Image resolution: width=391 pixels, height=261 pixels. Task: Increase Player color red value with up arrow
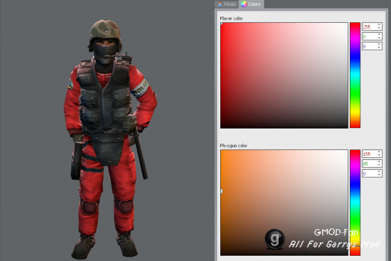379,25
